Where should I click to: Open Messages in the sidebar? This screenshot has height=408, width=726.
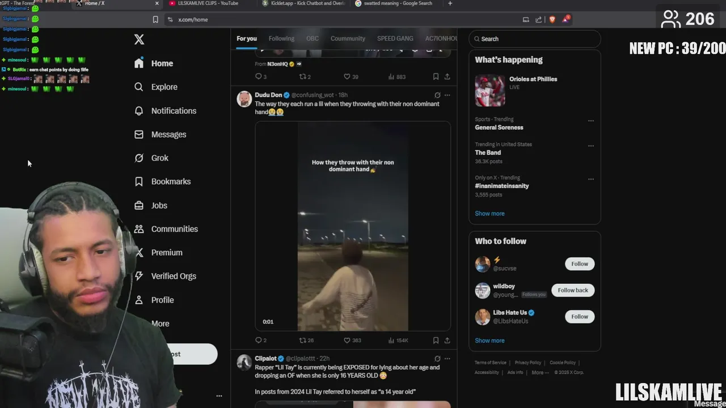click(x=160, y=134)
